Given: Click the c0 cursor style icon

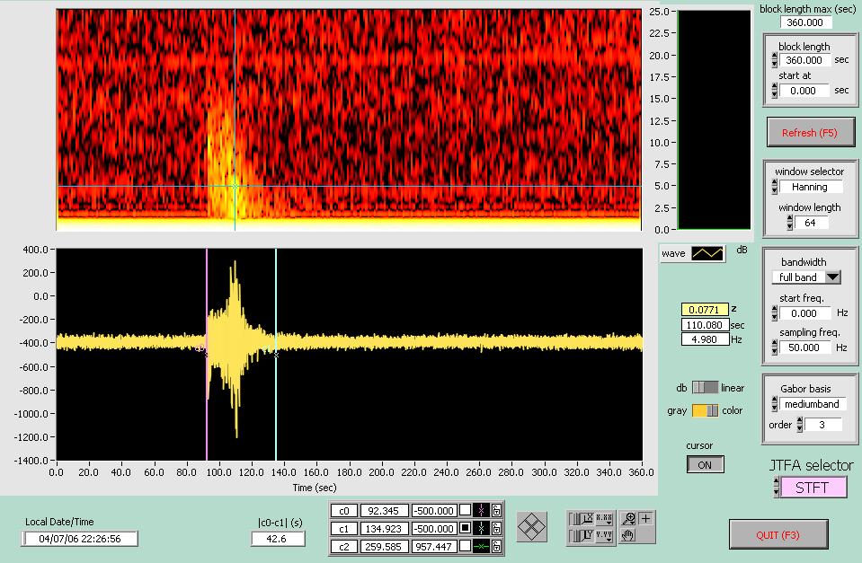Looking at the screenshot, I should click(x=481, y=510).
